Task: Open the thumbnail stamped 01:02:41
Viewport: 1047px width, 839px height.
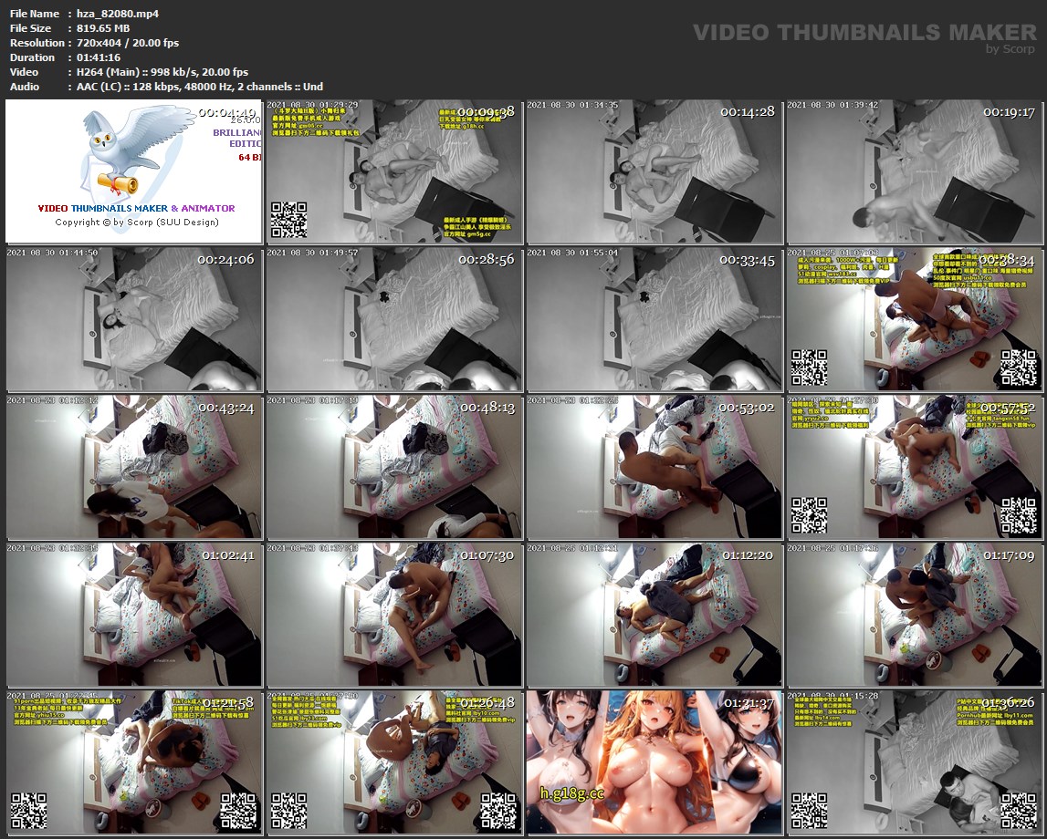Action: pos(133,615)
